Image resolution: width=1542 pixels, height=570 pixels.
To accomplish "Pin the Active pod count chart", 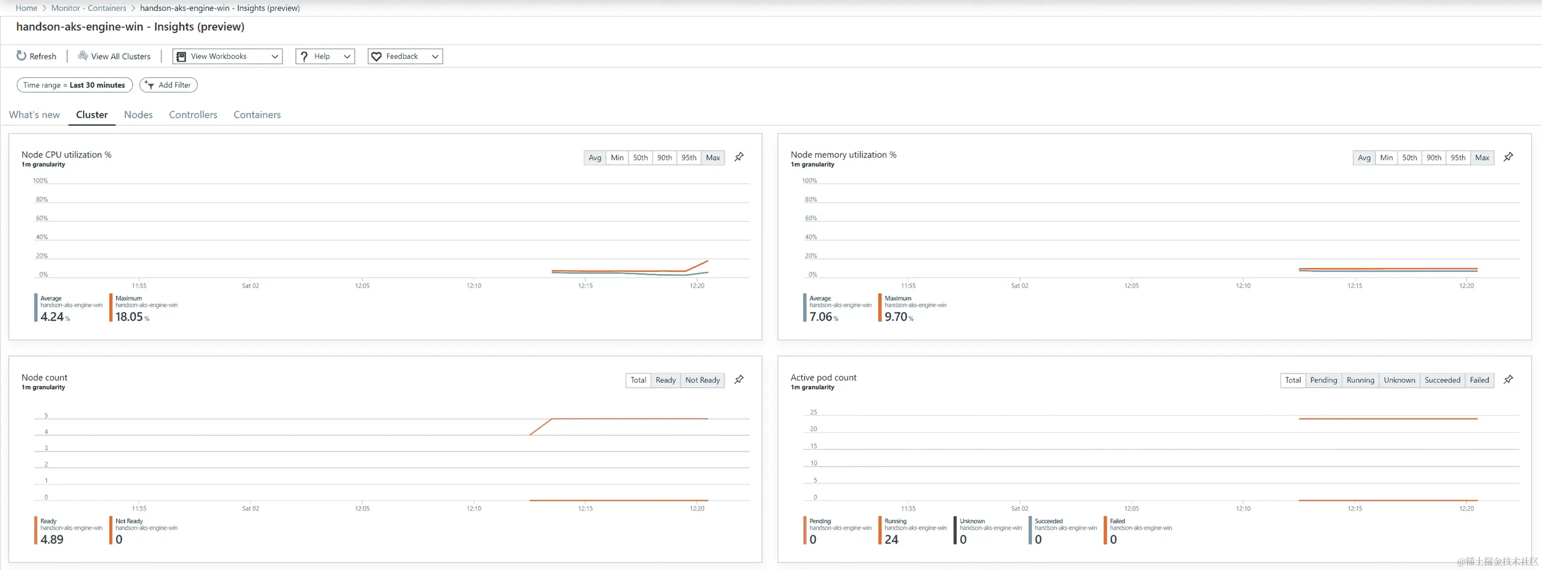I will pos(1508,380).
